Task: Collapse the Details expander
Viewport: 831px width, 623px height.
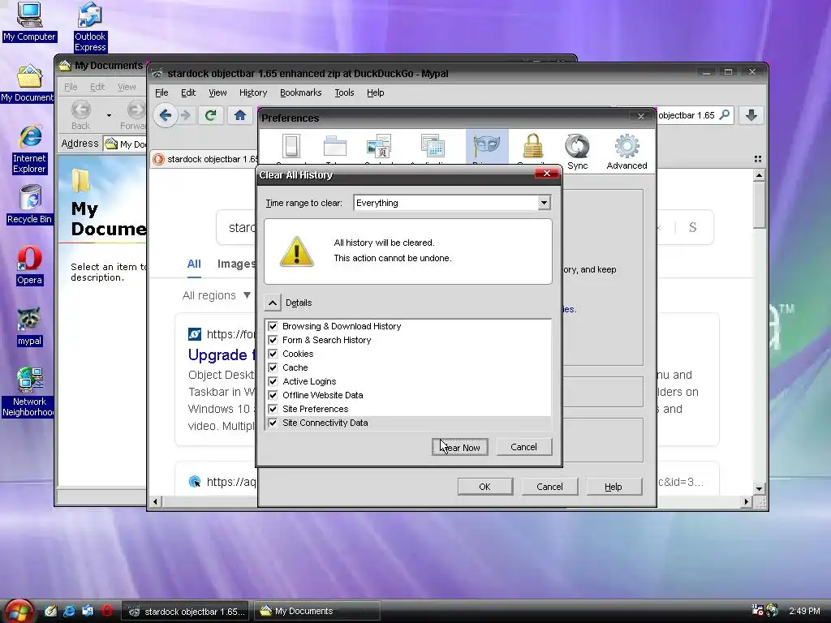Action: 273,303
